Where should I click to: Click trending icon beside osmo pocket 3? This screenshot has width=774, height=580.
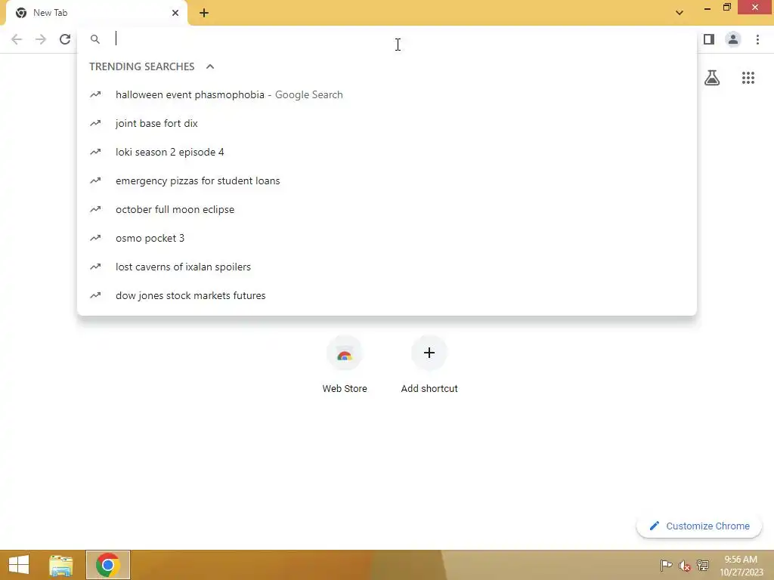95,238
